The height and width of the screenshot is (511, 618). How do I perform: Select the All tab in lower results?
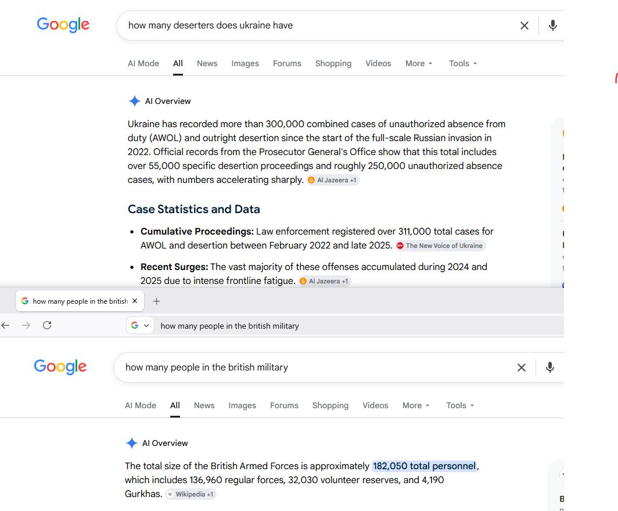tap(175, 405)
